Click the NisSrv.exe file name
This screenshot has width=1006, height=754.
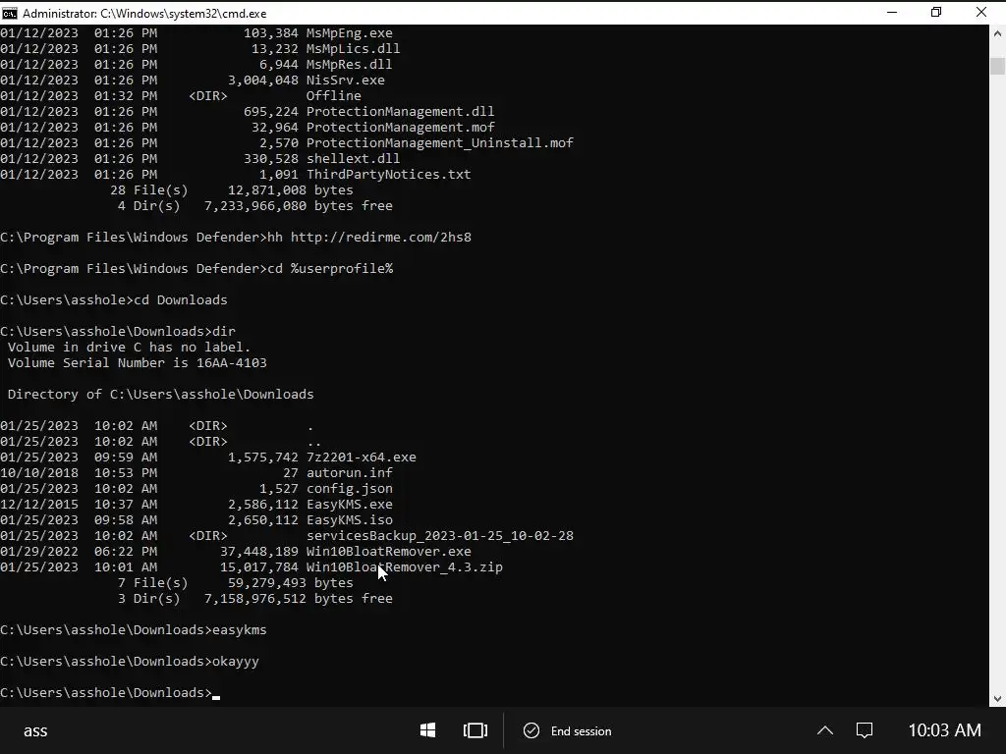(x=345, y=81)
